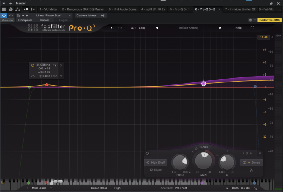
Task: Switch to the 4 - spiff LR 10 2x tab
Action: 153,9
